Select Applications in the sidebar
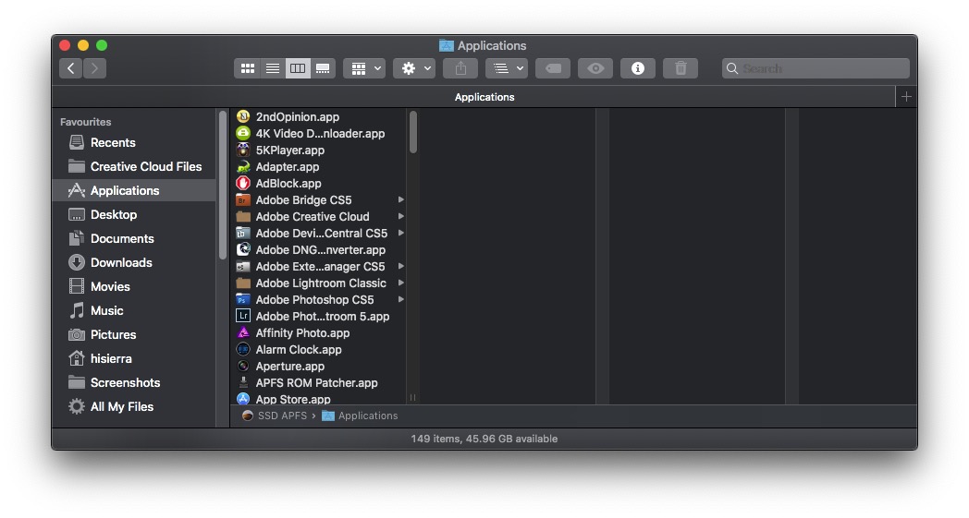 pos(135,191)
